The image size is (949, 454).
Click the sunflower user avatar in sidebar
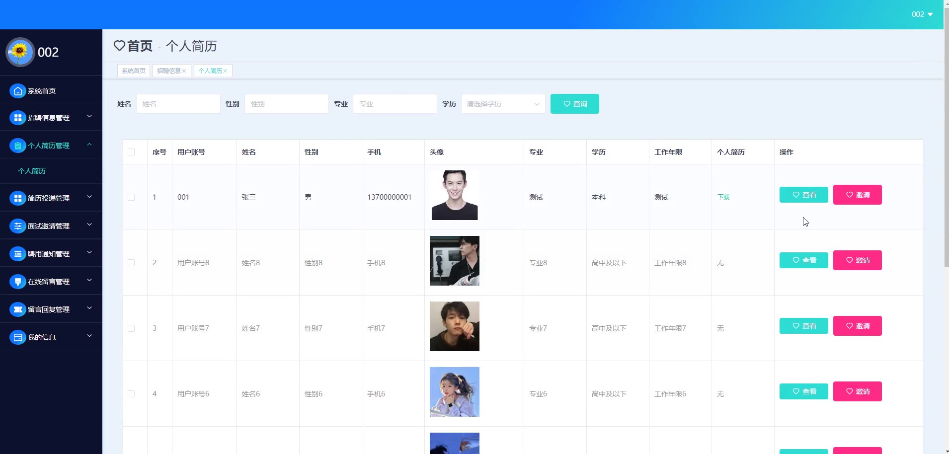[x=20, y=52]
